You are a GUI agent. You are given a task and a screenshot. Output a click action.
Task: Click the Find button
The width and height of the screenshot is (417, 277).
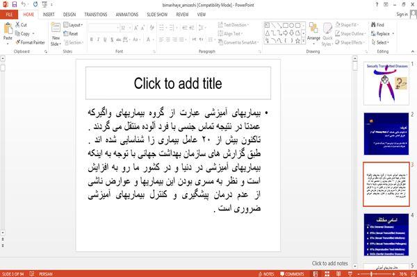click(x=377, y=25)
